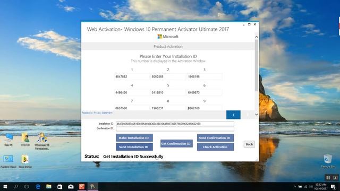Click the Make Installation ID button
The image size is (340, 191).
coord(134,138)
